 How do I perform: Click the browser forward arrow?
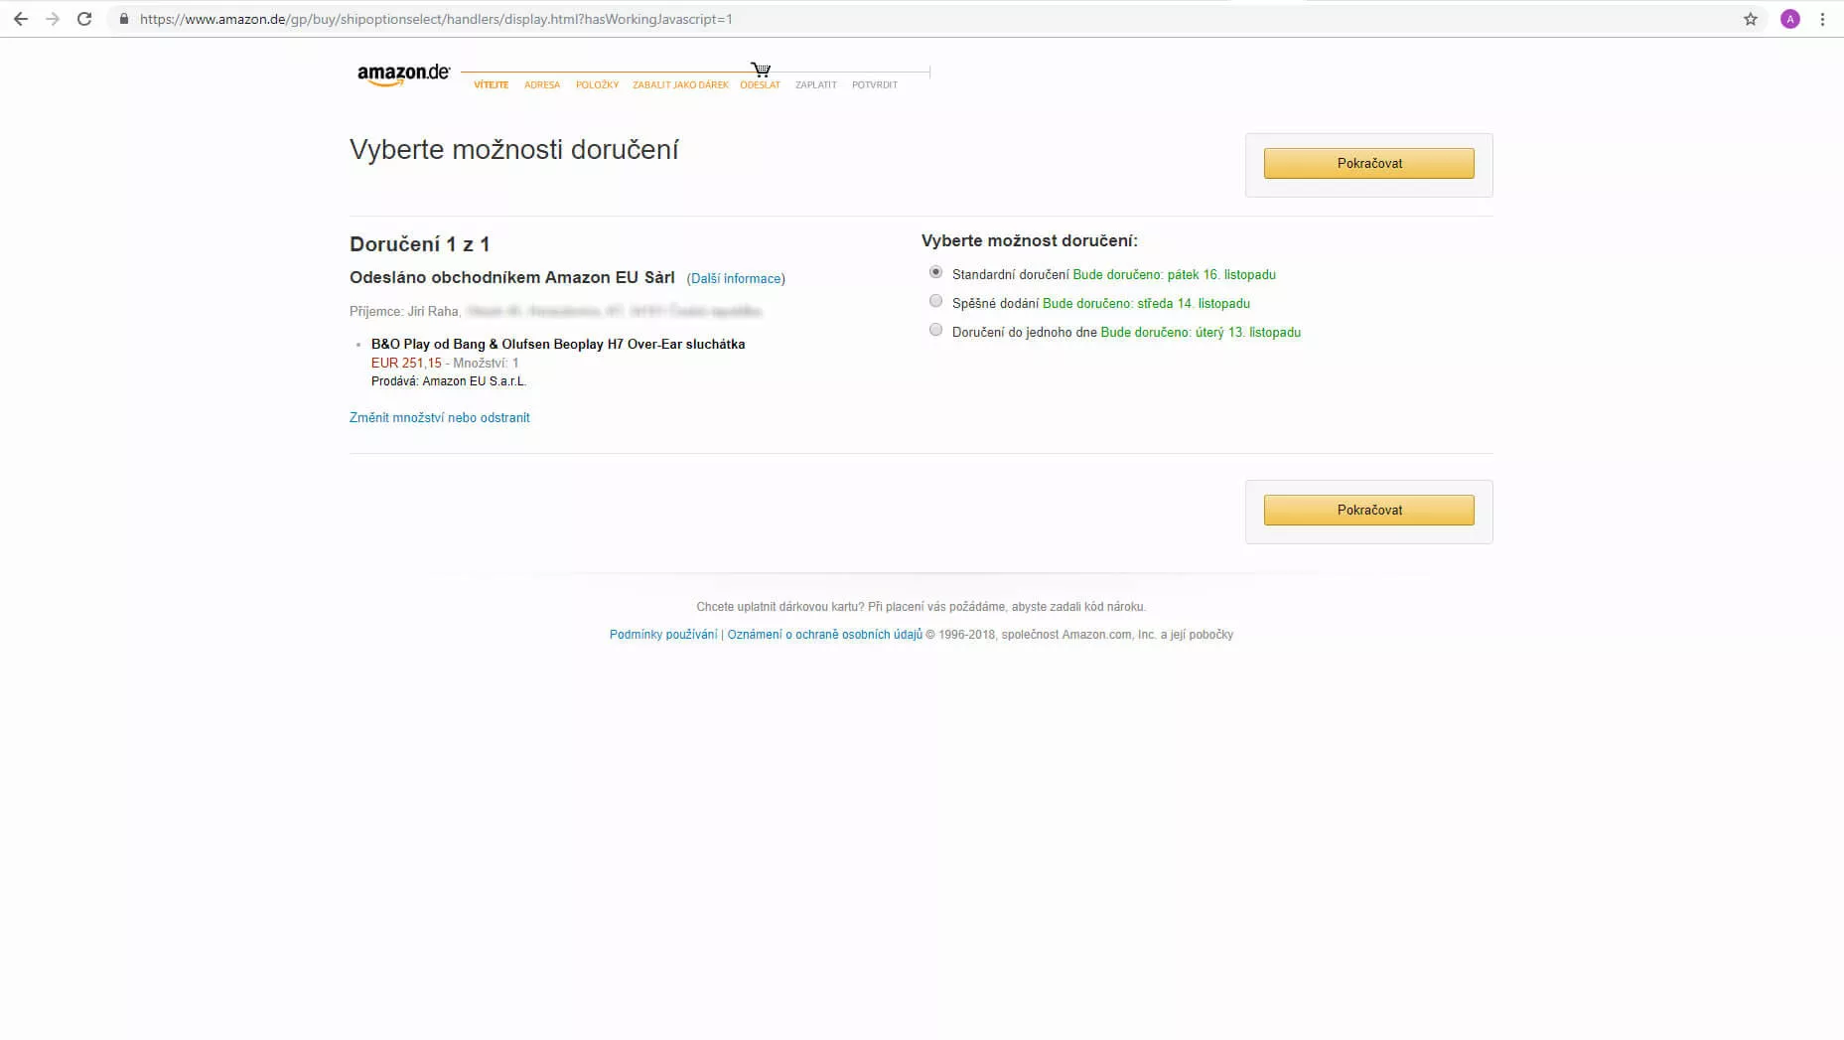click(53, 19)
